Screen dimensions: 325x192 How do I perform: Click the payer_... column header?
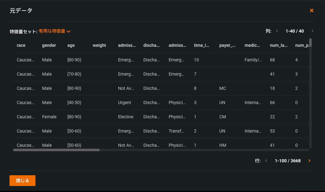pos(227,46)
